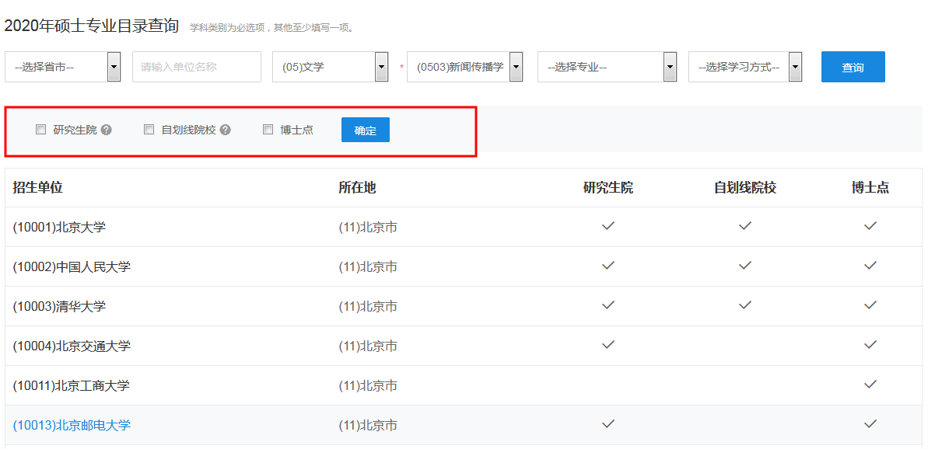The height and width of the screenshot is (449, 935).
Task: Click 博士点 checkmark in 北京工商大学 row
Action: click(x=870, y=384)
